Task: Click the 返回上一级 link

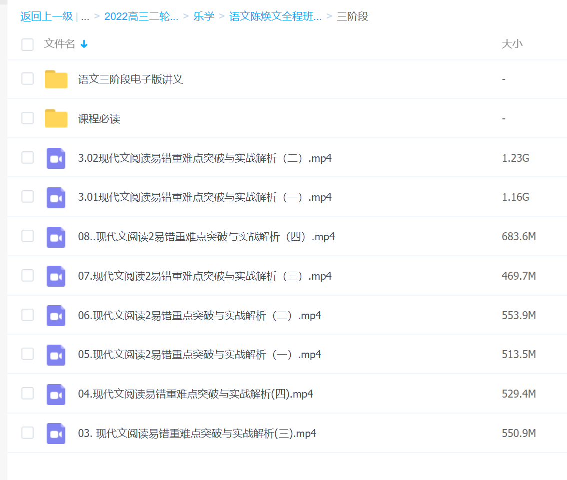Action: pos(46,16)
